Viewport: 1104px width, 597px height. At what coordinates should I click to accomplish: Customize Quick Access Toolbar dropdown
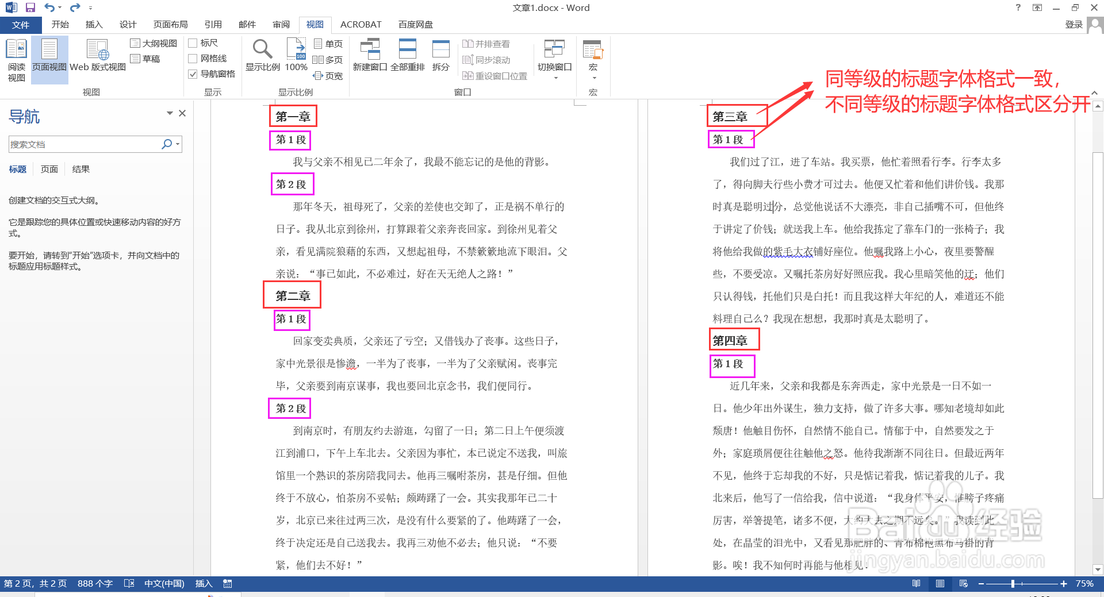click(90, 8)
